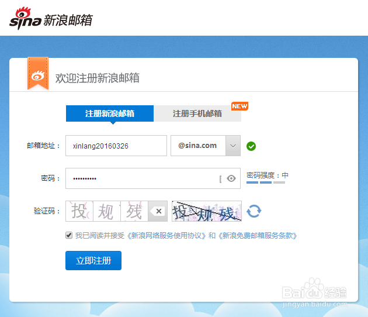Switch to the 注册手机邮箱 tab
The height and width of the screenshot is (317, 368).
click(197, 113)
